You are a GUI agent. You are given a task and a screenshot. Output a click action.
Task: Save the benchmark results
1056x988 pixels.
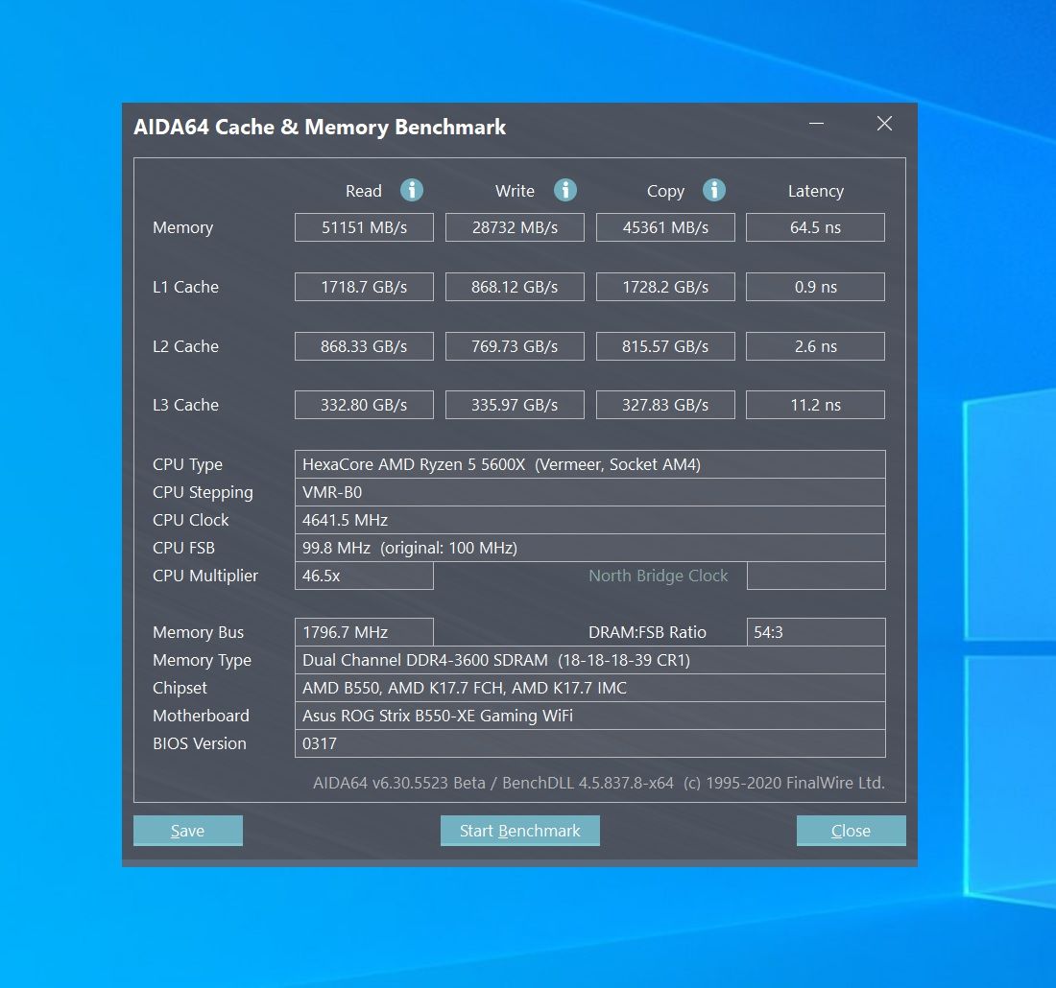[x=188, y=831]
